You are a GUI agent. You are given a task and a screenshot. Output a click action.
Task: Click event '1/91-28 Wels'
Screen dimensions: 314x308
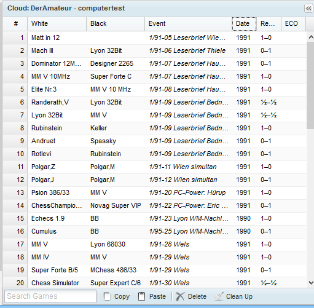click(x=169, y=244)
